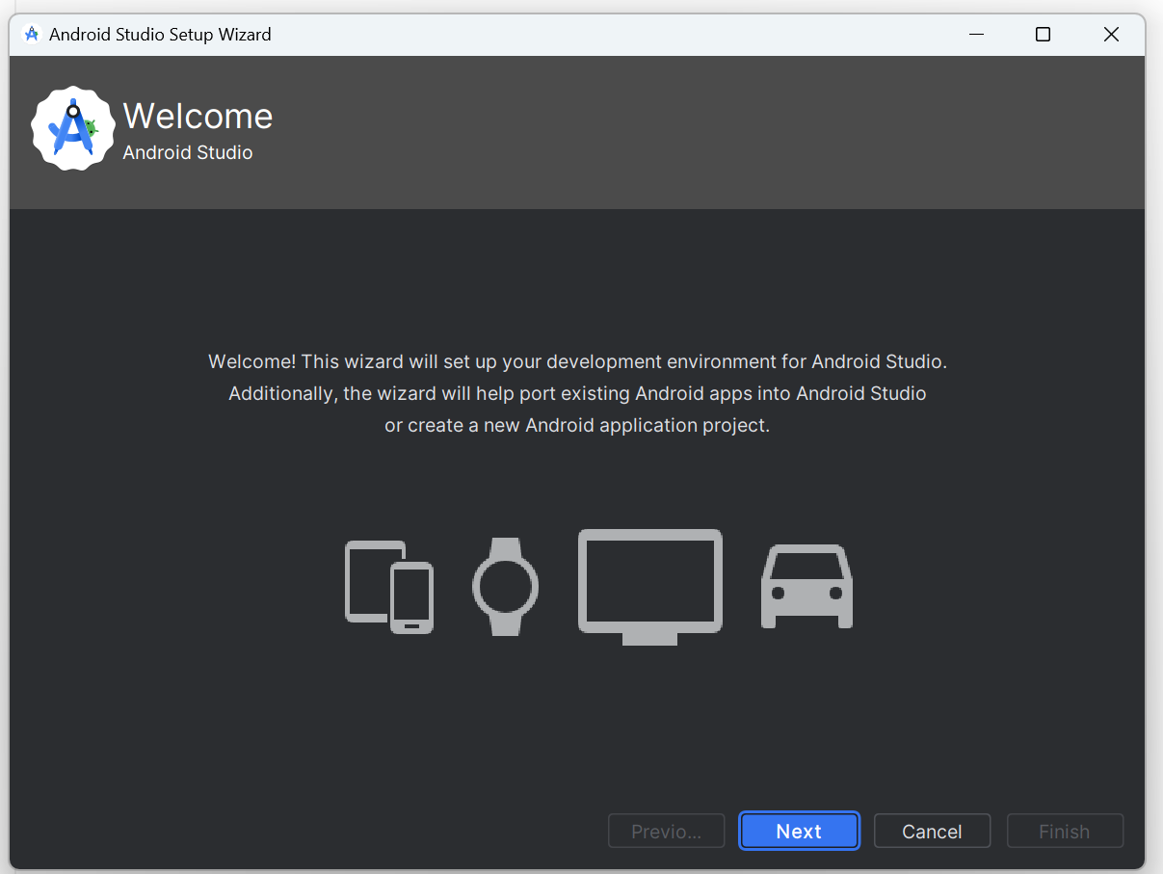
Task: Click the Android Studio logo in header
Action: (x=72, y=129)
